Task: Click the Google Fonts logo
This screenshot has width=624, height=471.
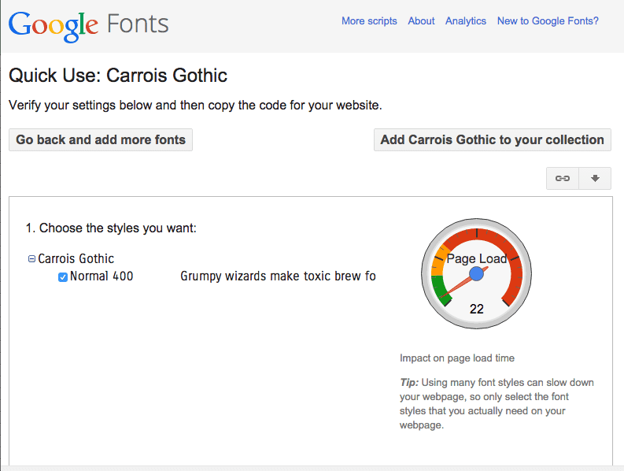Action: (89, 26)
